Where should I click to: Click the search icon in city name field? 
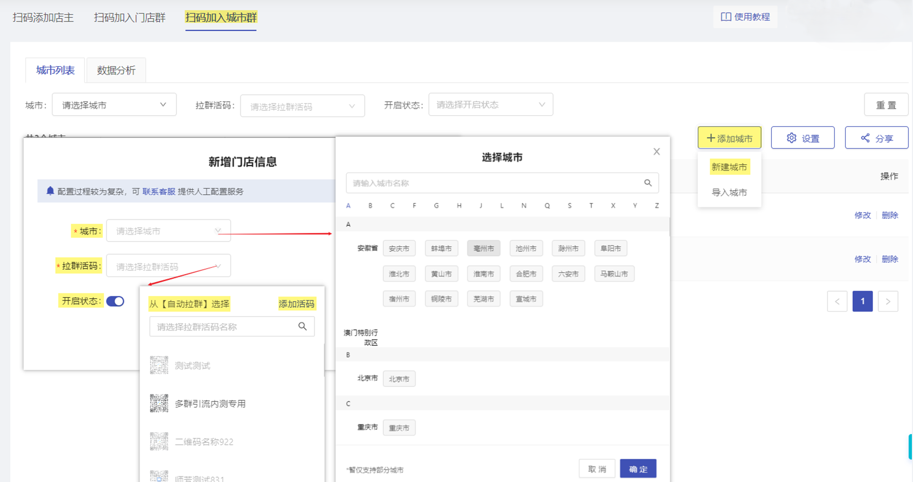tap(648, 183)
